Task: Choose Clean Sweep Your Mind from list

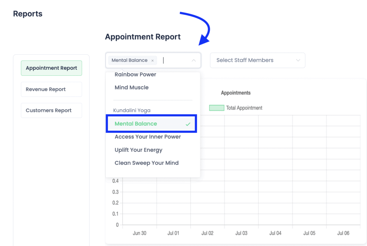Action: click(x=146, y=163)
